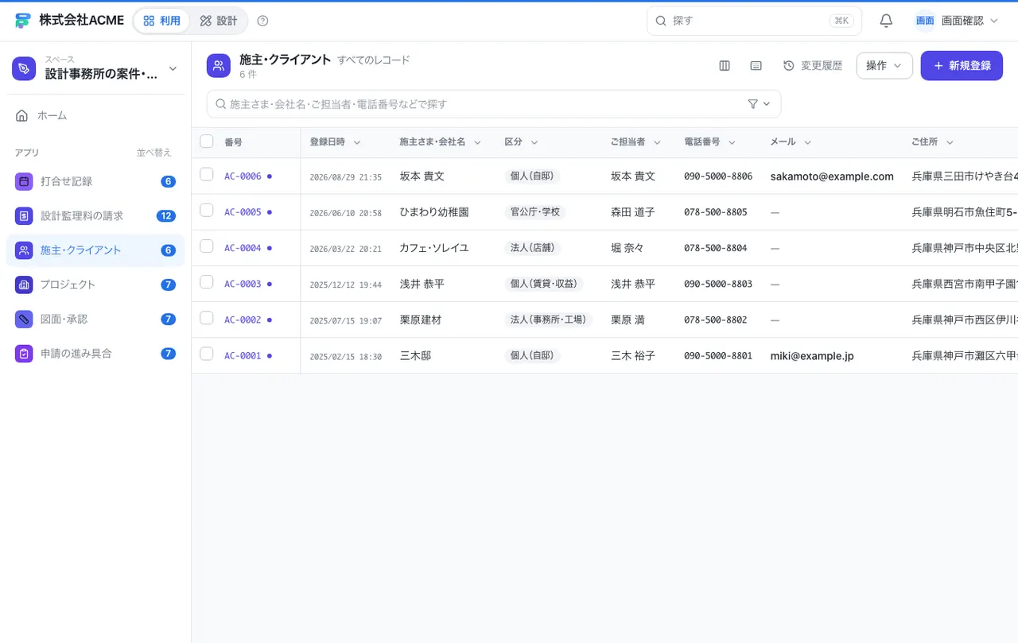Open the AC-0004 record link

point(243,248)
